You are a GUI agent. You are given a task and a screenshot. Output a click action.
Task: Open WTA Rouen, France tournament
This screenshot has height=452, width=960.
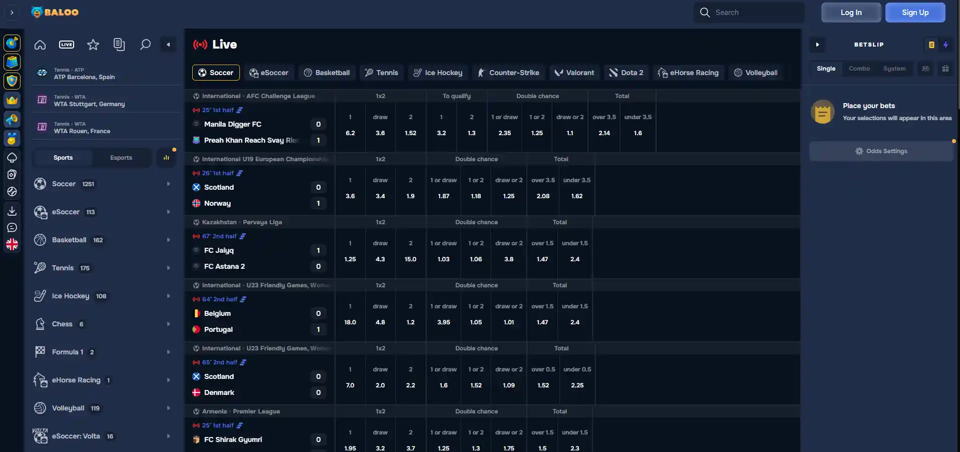(x=106, y=128)
